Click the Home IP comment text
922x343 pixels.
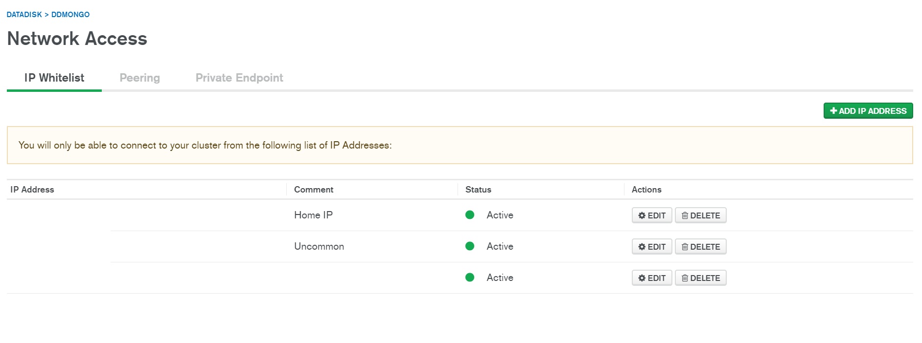(313, 215)
